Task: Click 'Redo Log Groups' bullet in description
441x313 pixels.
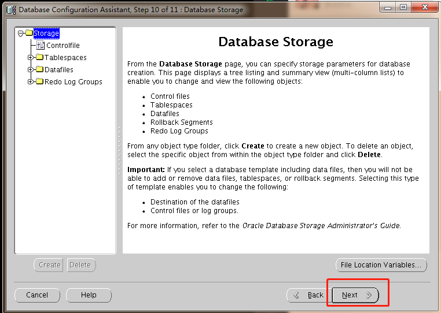Action: click(179, 131)
